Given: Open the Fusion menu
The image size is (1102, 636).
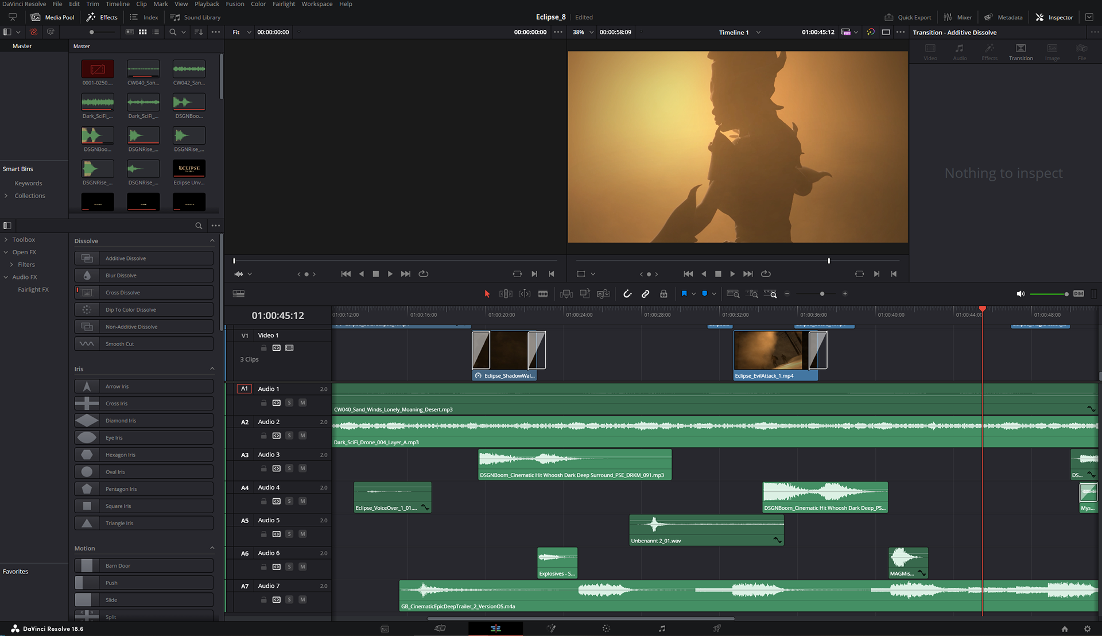Looking at the screenshot, I should point(235,4).
